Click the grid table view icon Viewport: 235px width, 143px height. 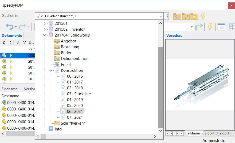click(x=232, y=27)
